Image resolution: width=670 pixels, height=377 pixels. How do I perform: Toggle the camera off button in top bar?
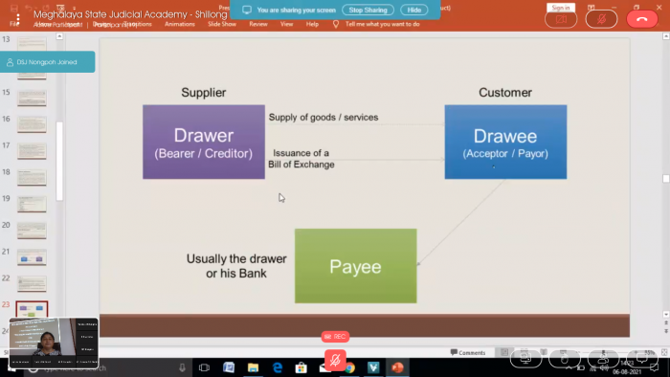pos(561,19)
